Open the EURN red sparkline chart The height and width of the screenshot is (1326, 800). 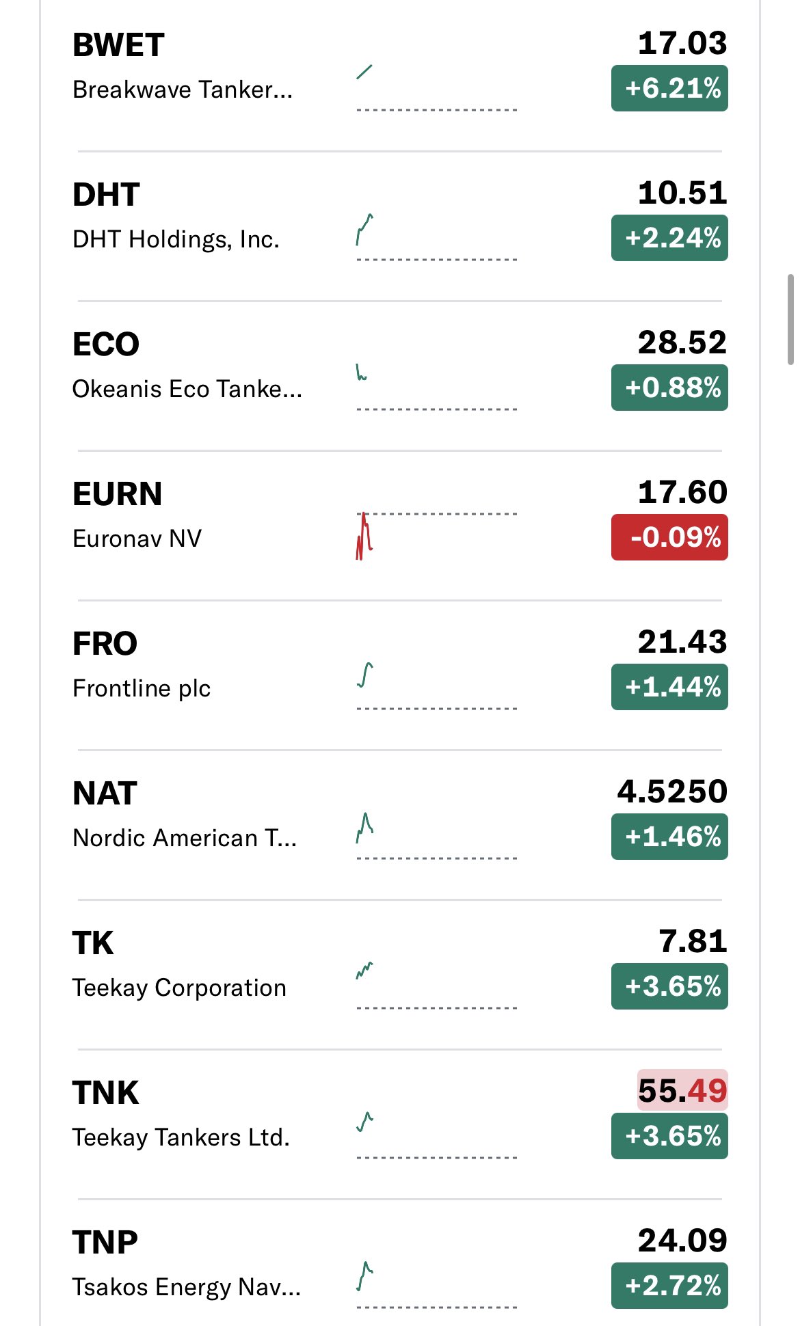pyautogui.click(x=364, y=536)
